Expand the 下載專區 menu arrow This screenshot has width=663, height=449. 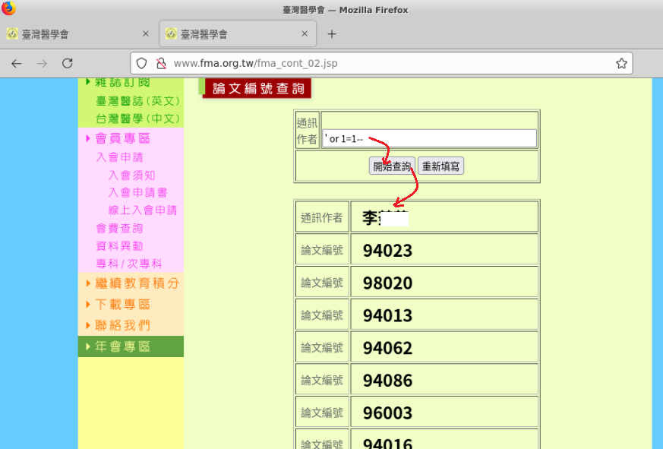pos(88,304)
